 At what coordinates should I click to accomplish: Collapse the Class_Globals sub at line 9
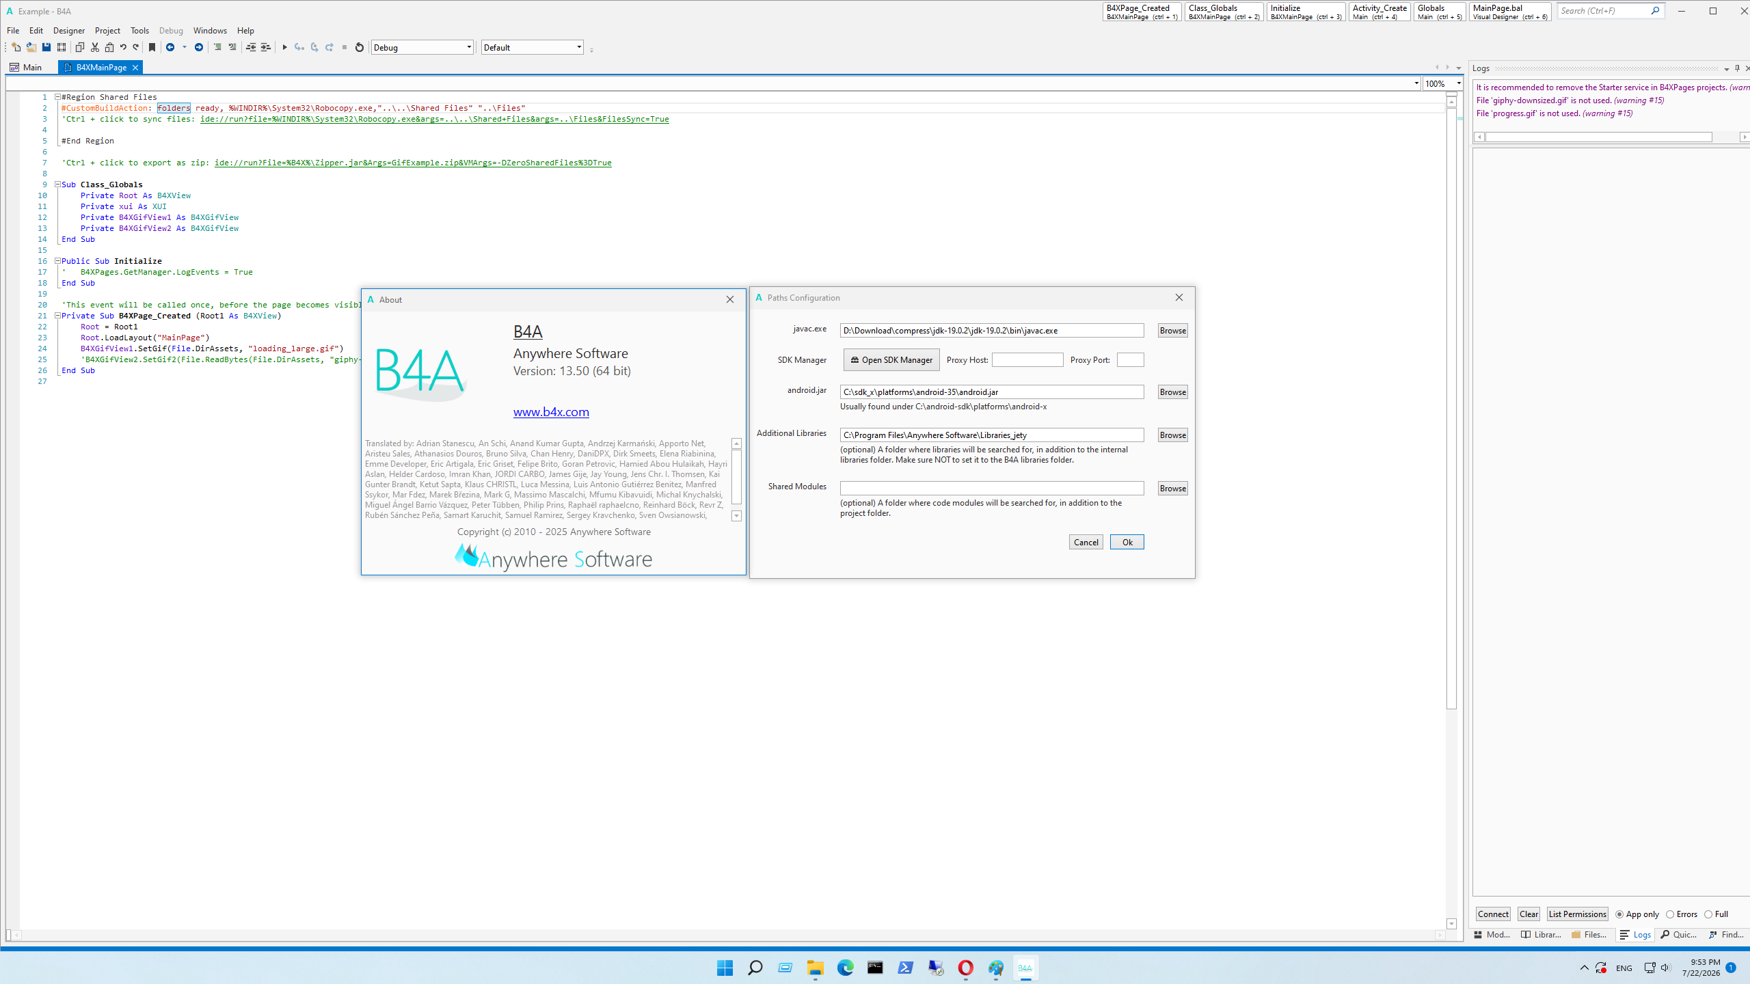57,184
